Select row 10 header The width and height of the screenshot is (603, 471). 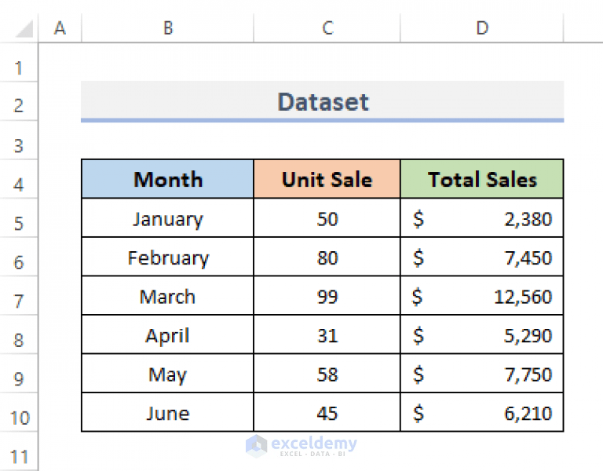point(20,417)
